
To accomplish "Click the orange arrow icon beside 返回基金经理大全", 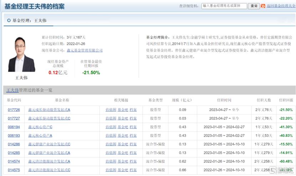I will [263, 6].
